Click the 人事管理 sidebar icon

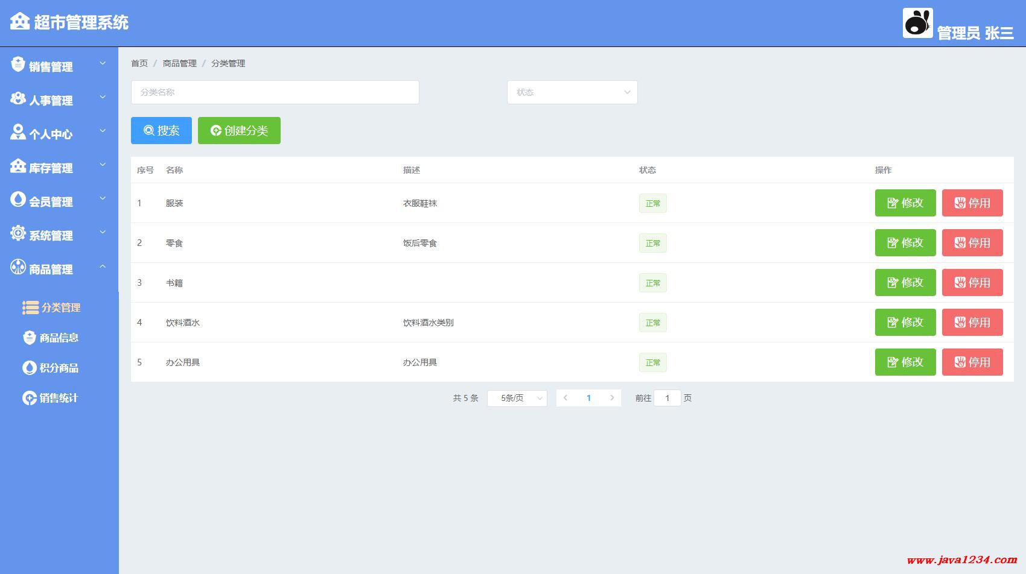18,98
